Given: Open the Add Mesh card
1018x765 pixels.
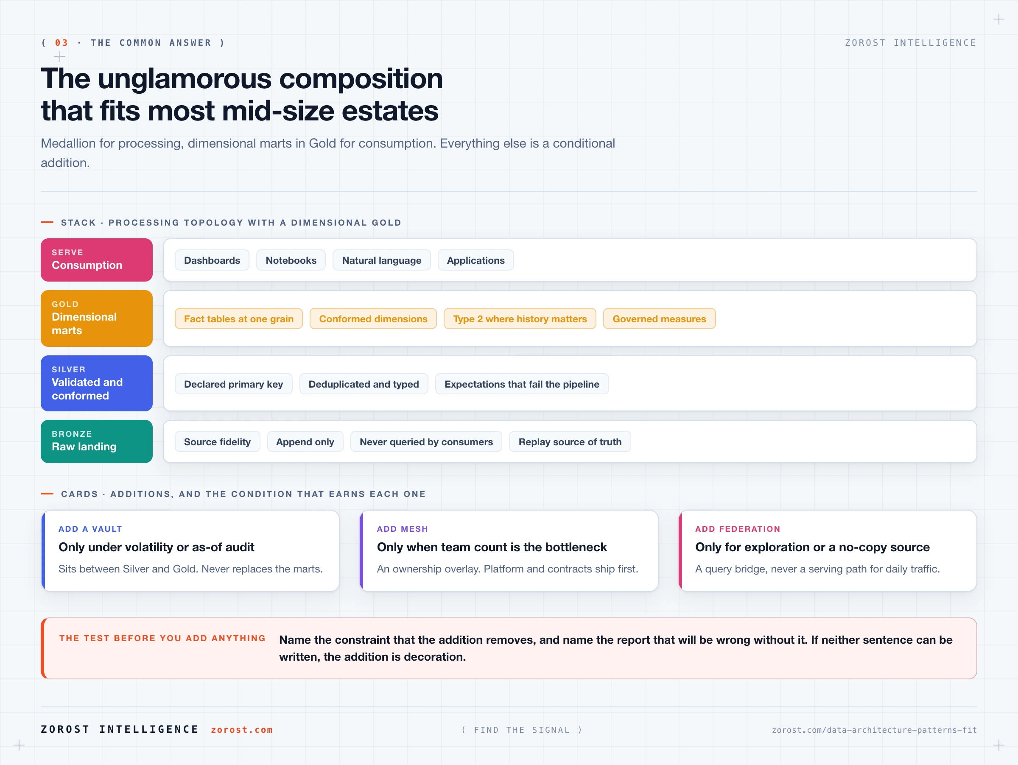Looking at the screenshot, I should click(509, 550).
